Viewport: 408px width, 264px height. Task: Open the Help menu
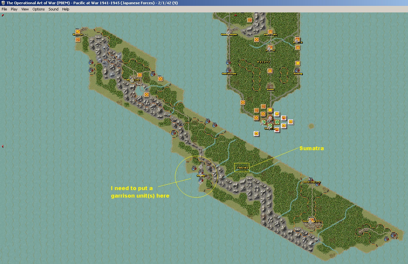tap(66, 9)
